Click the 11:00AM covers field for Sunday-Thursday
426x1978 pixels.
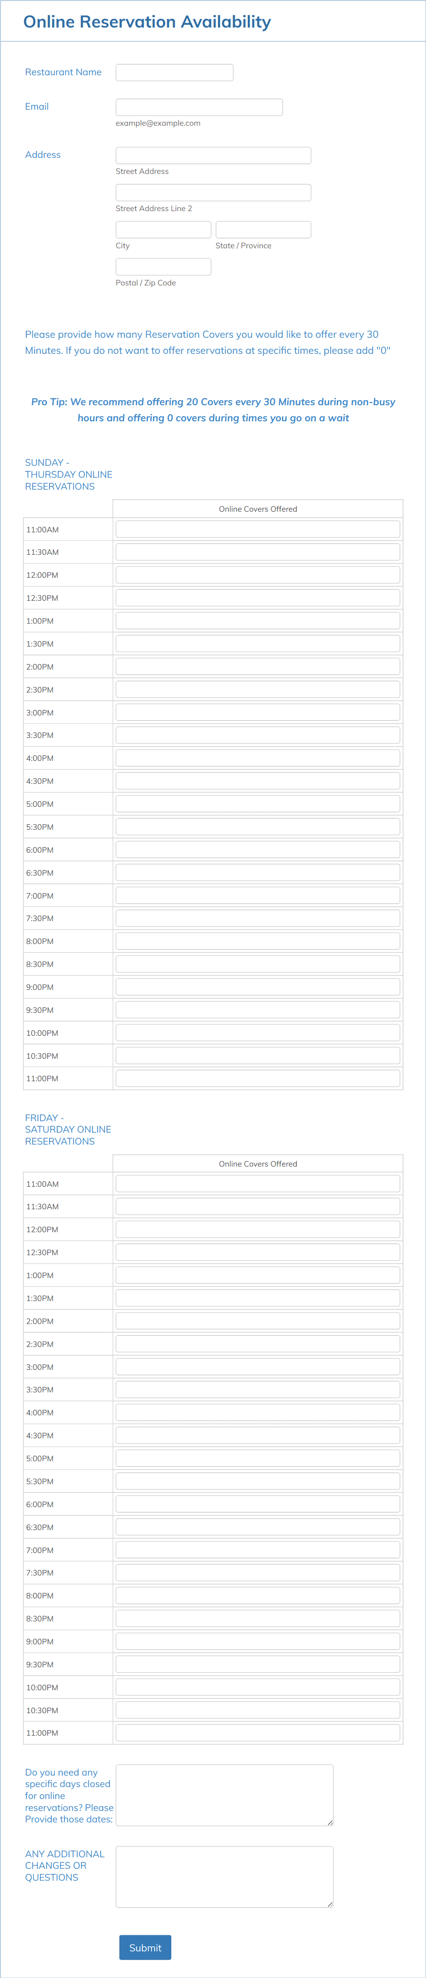coord(257,528)
